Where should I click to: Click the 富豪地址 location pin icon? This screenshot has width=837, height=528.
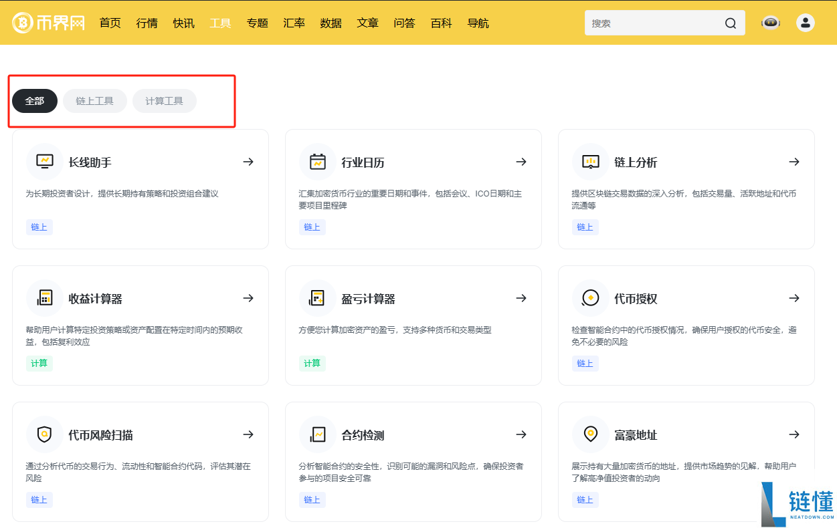click(x=591, y=434)
